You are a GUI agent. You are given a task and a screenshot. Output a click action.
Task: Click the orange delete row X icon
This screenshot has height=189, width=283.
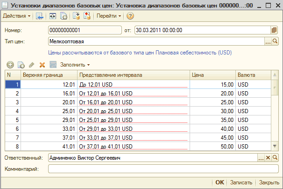42,65
